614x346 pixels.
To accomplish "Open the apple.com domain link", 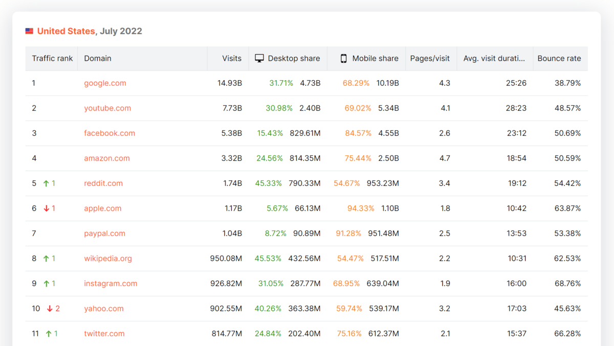I will click(x=103, y=208).
